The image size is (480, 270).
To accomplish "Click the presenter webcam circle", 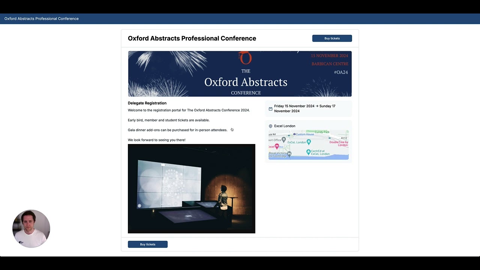I will pyautogui.click(x=31, y=228).
